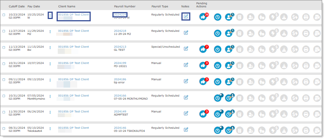This screenshot has height=140, width=326.
Task: Click employee time icon in PD-18321 row
Action: (229, 65)
